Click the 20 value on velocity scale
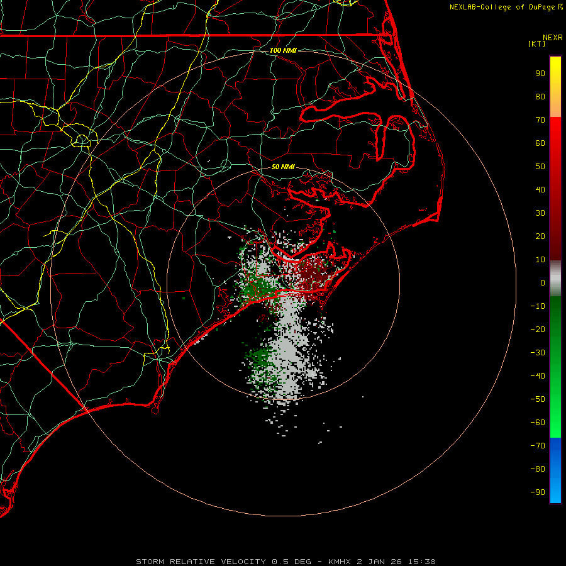Viewport: 566px width, 566px height. 540,236
